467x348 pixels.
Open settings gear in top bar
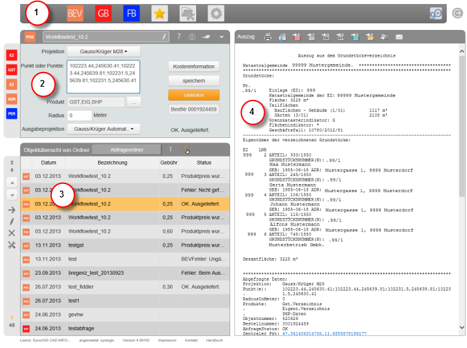[216, 13]
